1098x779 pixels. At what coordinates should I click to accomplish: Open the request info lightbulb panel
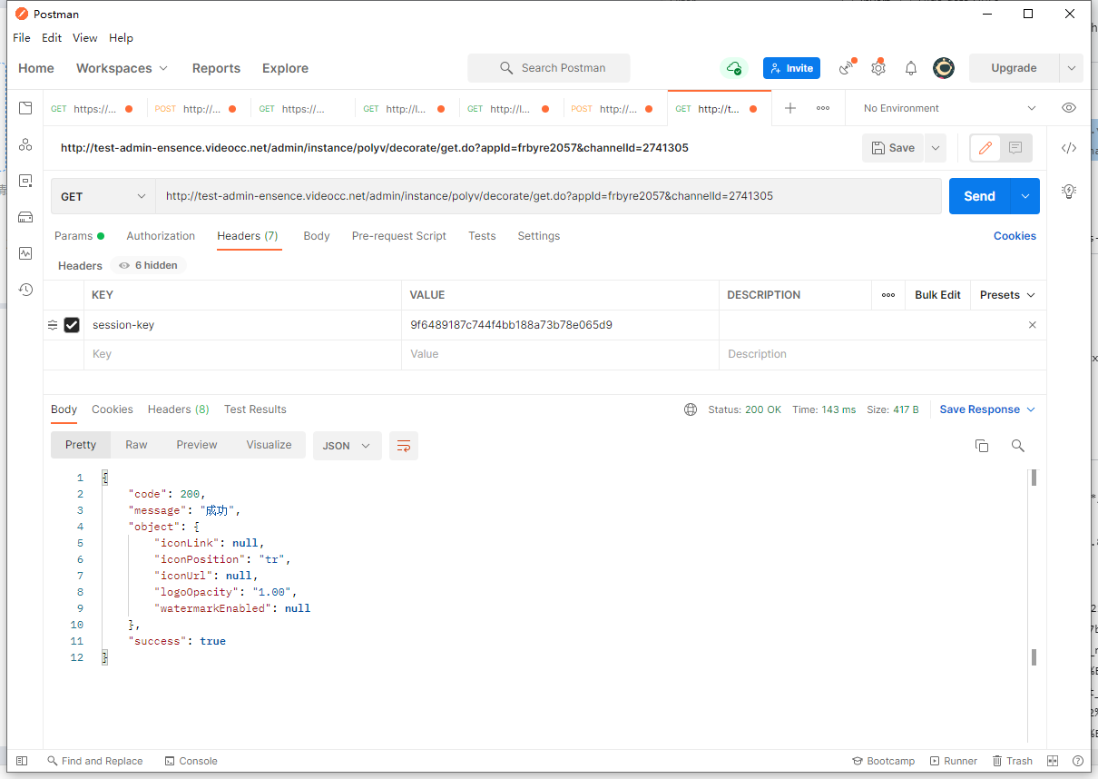coord(1069,191)
